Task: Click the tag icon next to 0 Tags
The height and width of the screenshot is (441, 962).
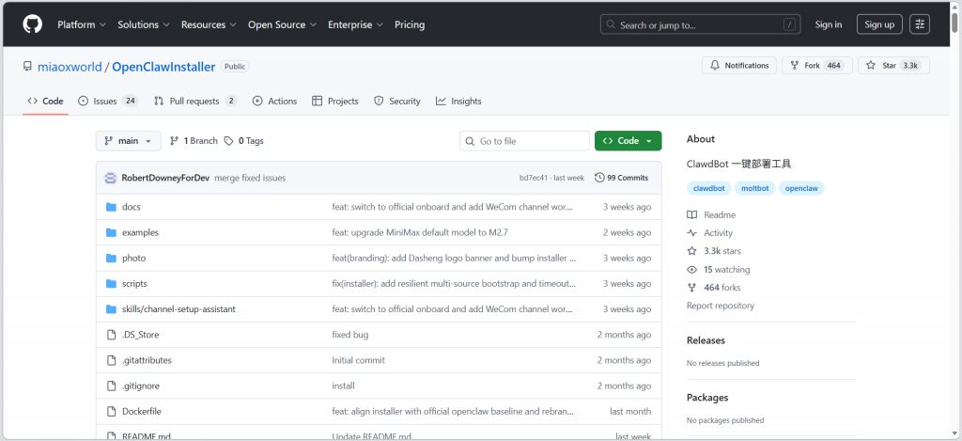Action: [x=228, y=141]
